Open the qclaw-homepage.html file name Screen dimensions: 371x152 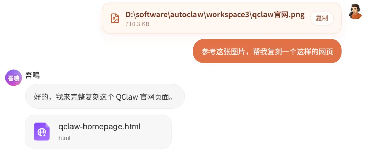pyautogui.click(x=99, y=127)
